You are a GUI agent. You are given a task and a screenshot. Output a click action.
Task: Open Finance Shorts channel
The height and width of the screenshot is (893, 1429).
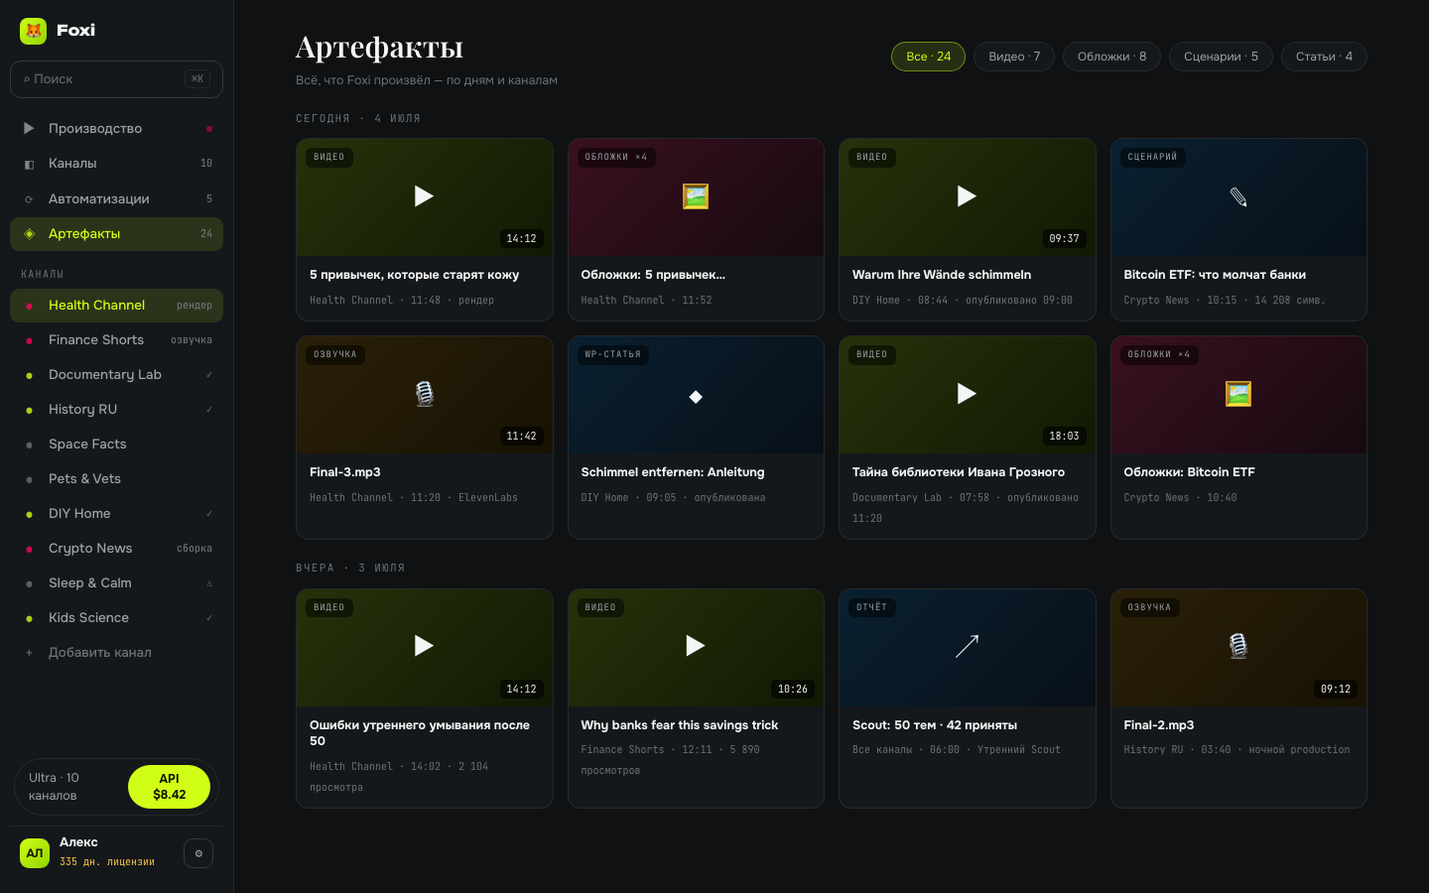point(116,340)
